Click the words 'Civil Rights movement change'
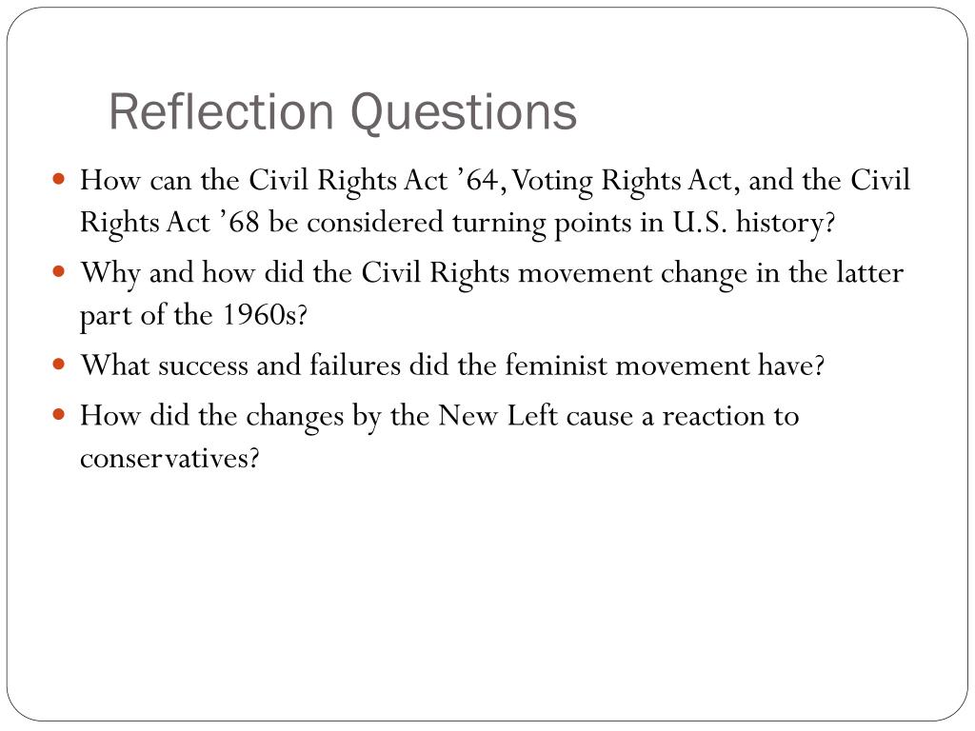Screen dimensions: 975x731 pyautogui.click(x=554, y=273)
